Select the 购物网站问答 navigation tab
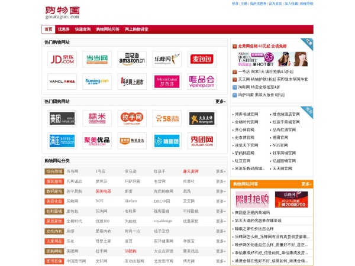 108,29
